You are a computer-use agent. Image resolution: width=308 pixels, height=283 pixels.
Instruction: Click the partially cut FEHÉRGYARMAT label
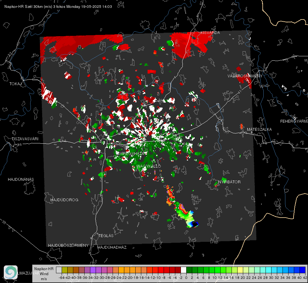click(294, 121)
